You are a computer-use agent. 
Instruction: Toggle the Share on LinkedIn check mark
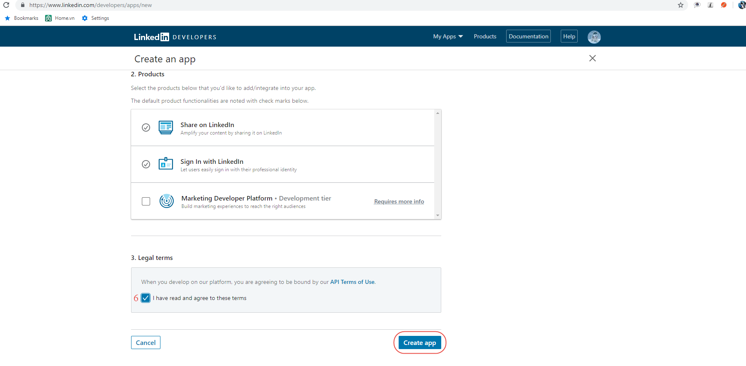pos(146,128)
